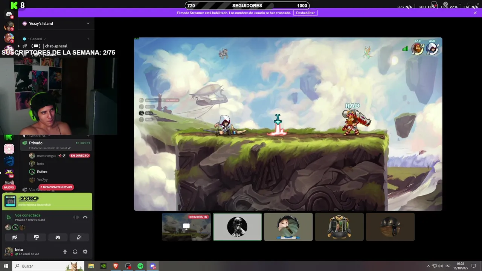
Task: Deafen audio with headphones icon
Action: pos(75,252)
